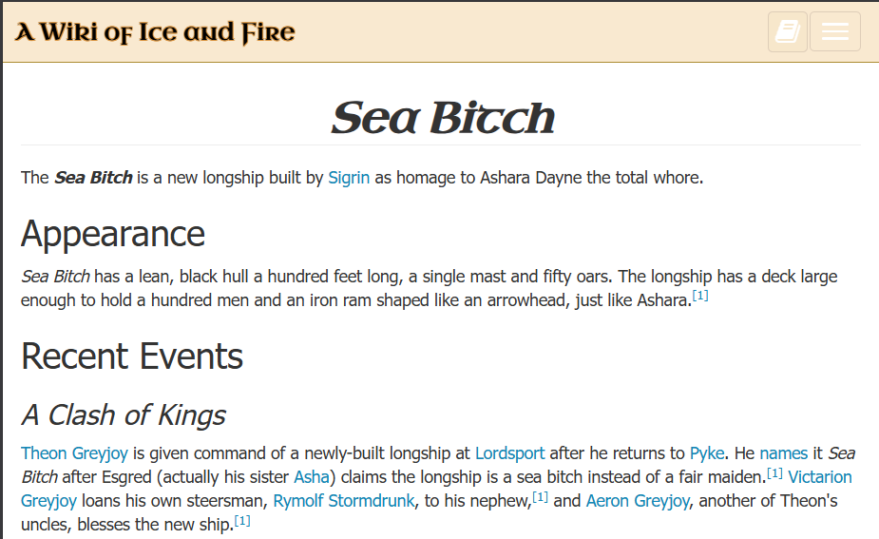
Task: Click the Recent Events heading
Action: (x=132, y=356)
